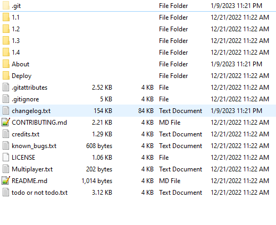The height and width of the screenshot is (225, 276).
Task: Click the changelog.txt document icon
Action: pos(6,110)
